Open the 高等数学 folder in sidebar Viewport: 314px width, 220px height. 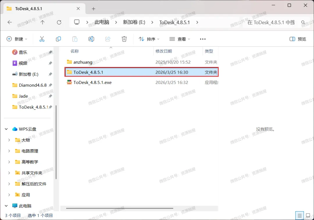(30, 162)
